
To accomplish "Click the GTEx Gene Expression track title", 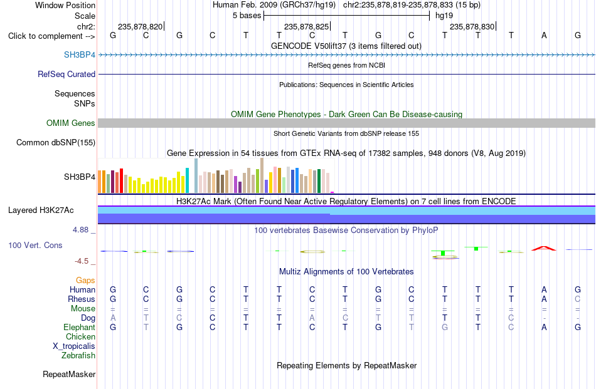I will tap(346, 153).
